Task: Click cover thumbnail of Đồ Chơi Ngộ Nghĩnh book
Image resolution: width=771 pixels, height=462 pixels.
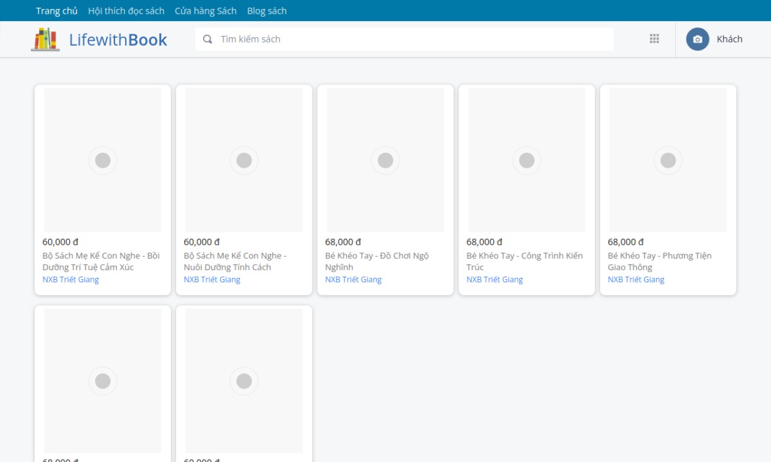Action: click(x=385, y=160)
